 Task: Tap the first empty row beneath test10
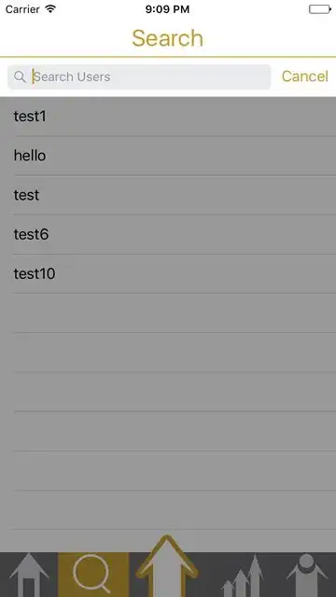coord(168,313)
